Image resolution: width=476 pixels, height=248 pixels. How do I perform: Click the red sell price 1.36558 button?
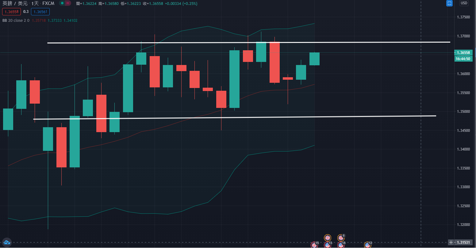11,12
